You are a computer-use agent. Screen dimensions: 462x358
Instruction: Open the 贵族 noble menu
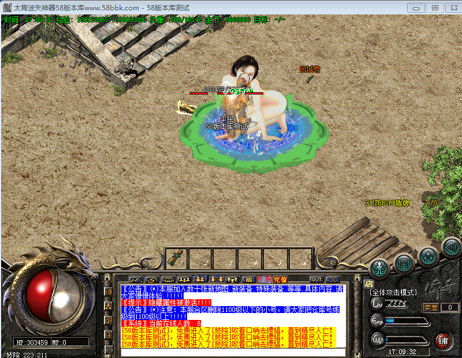pyautogui.click(x=264, y=279)
